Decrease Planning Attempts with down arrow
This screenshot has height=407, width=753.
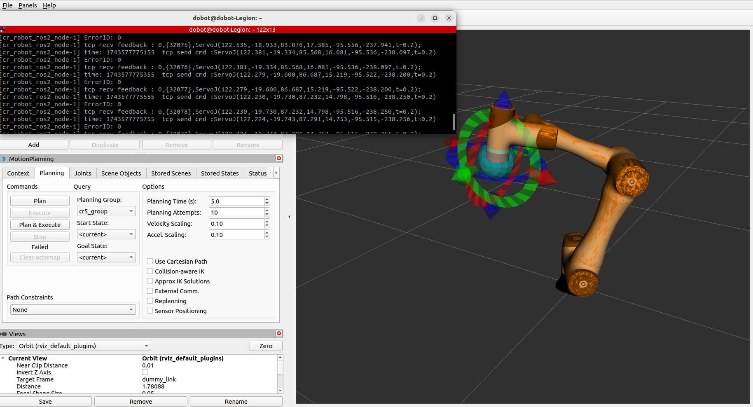click(267, 215)
